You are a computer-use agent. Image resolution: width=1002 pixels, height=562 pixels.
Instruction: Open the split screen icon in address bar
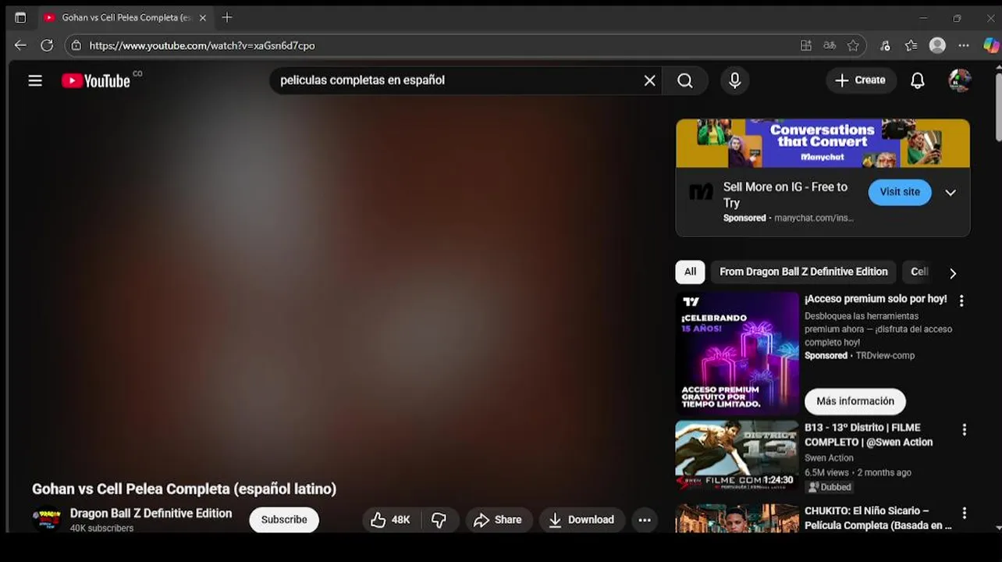point(806,45)
